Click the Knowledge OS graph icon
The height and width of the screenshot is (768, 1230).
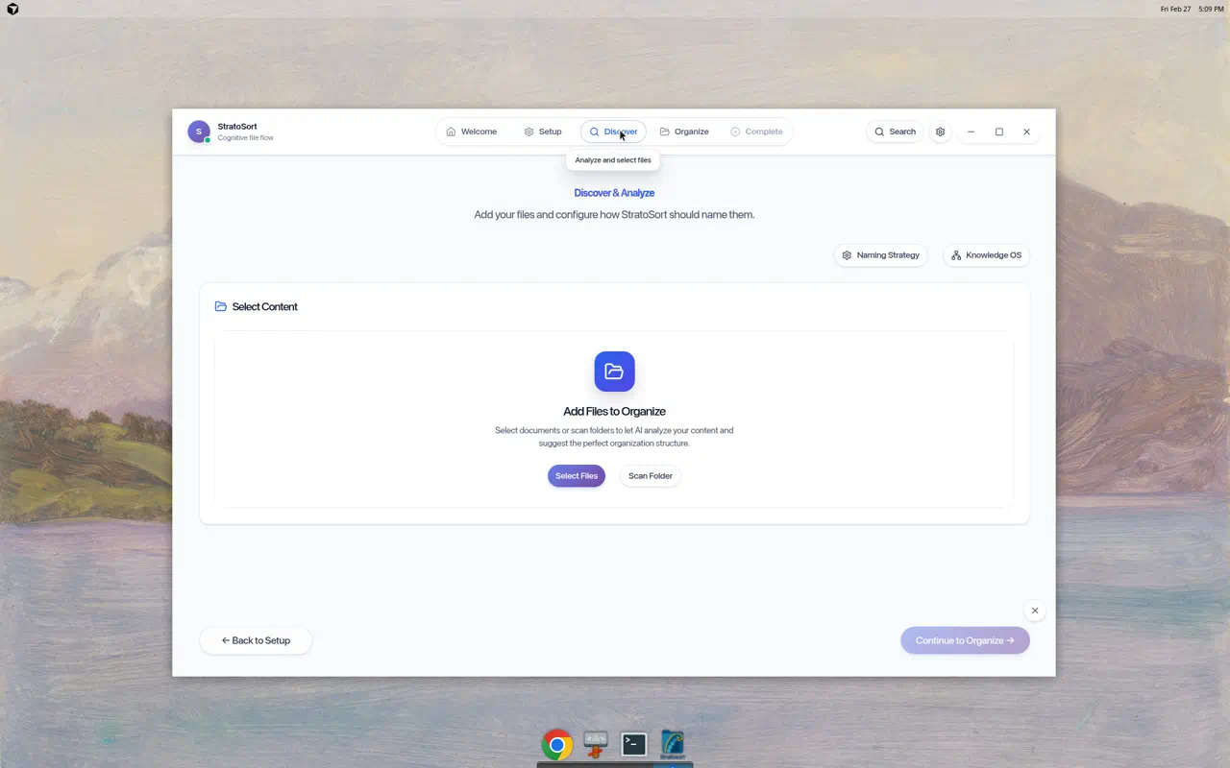click(955, 254)
